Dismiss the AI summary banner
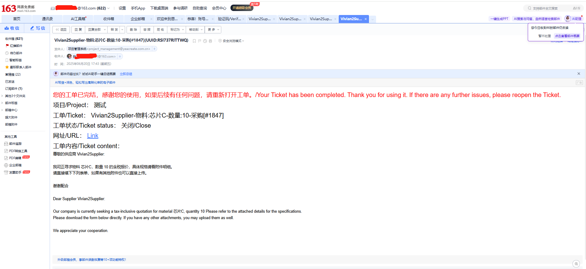586x269 pixels. (579, 74)
